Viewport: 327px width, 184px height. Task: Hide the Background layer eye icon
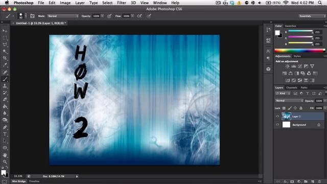point(277,125)
